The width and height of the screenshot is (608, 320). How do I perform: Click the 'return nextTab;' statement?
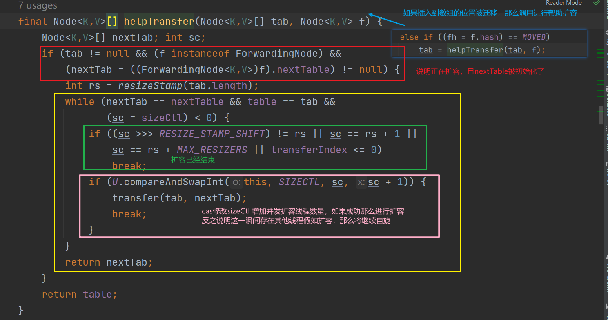click(109, 262)
